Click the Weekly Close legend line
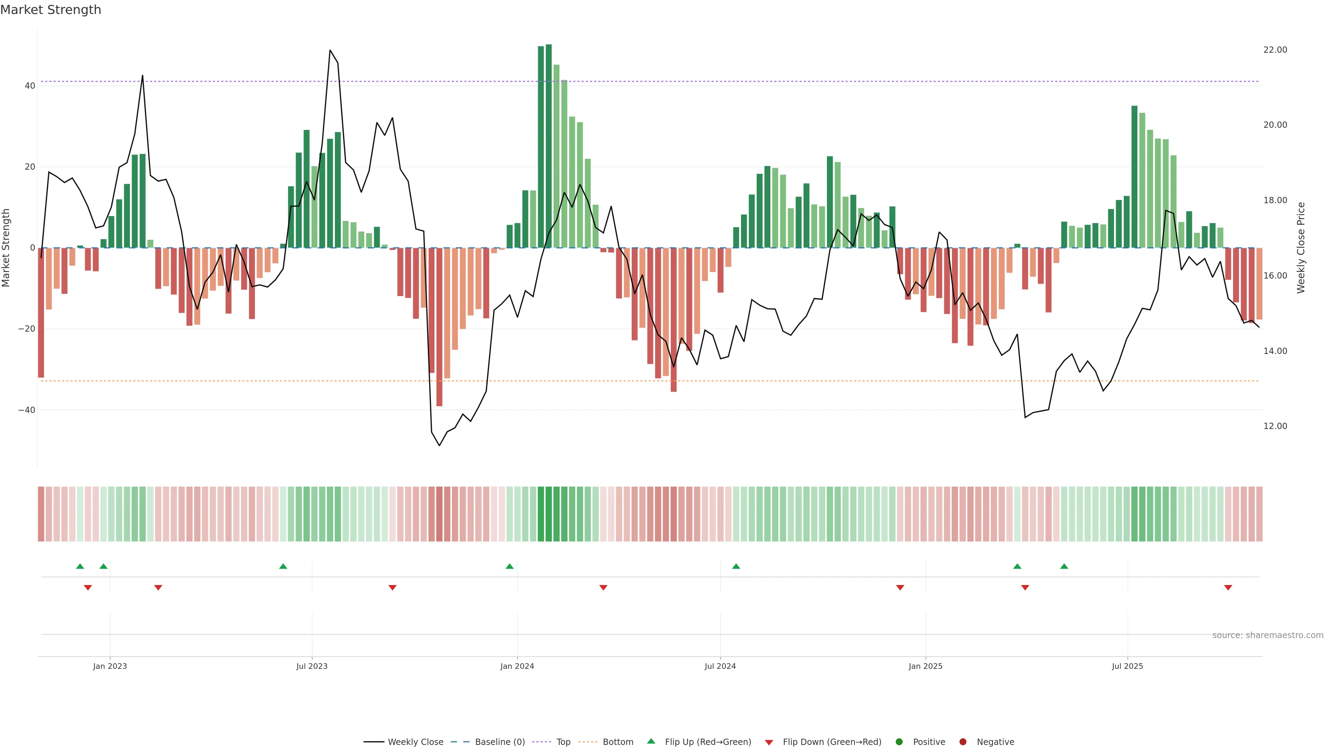This screenshot has width=1341, height=754. pyautogui.click(x=374, y=742)
